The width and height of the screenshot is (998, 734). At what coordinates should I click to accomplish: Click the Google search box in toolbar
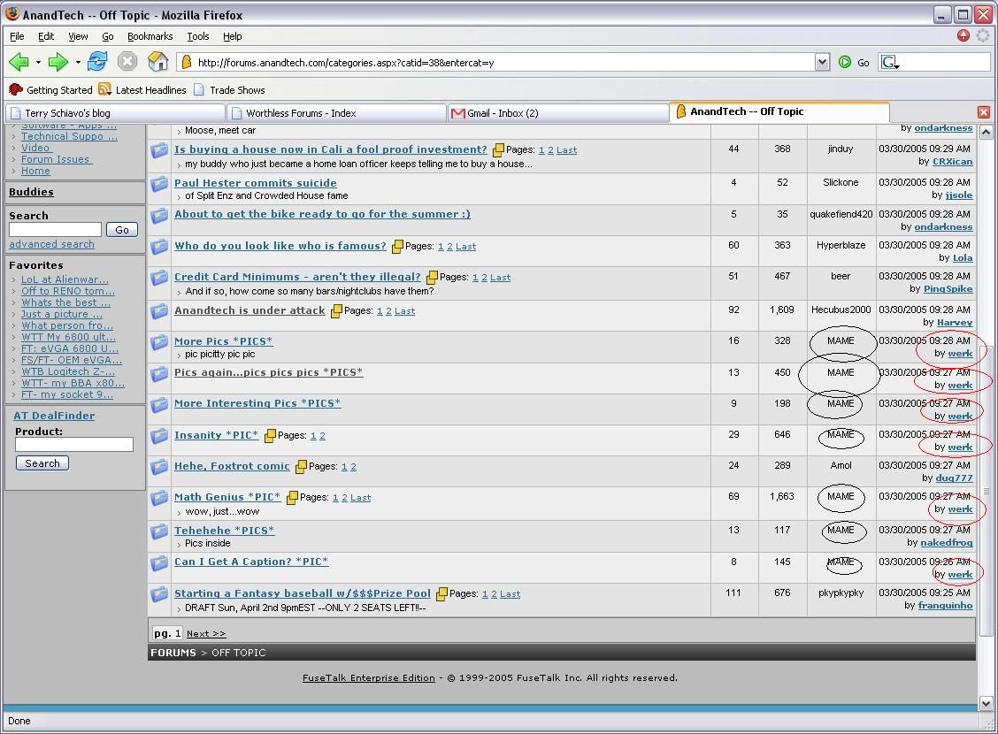point(945,62)
